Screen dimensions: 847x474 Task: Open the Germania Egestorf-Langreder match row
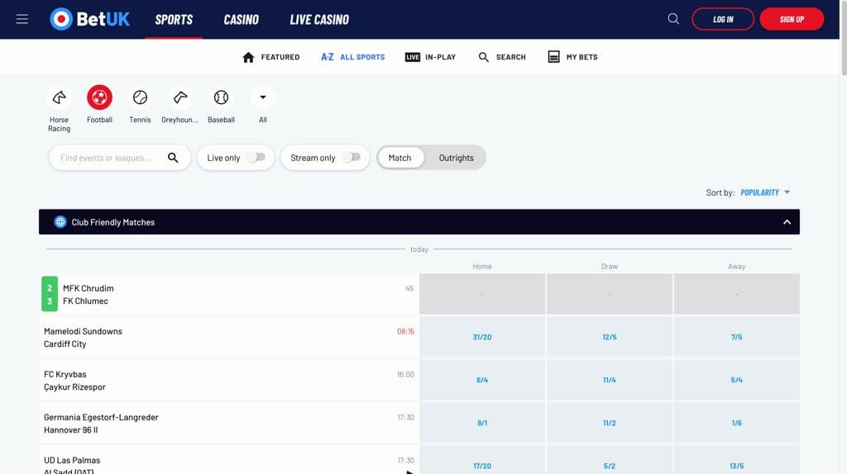click(x=229, y=424)
